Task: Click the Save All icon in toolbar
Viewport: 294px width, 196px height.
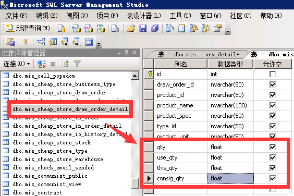Action: (x=155, y=29)
